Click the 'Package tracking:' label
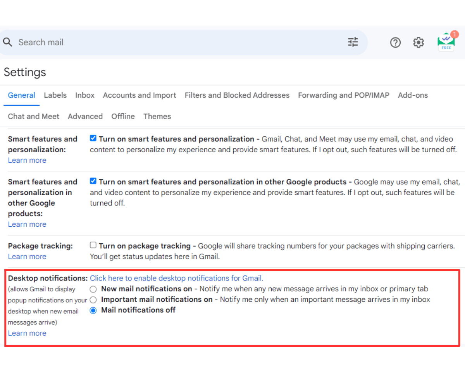Screen dimensions: 465x372 40,246
